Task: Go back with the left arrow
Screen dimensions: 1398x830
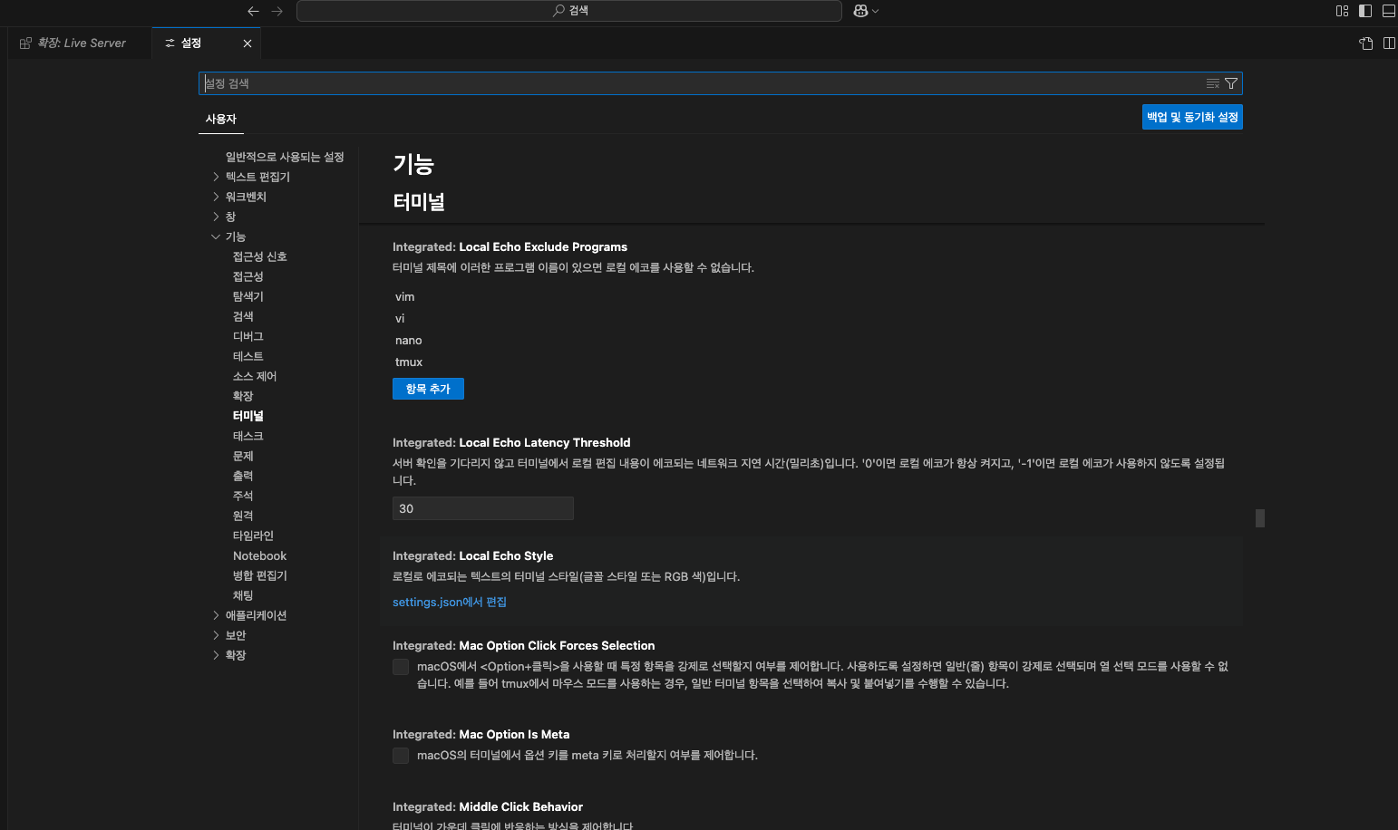Action: tap(253, 11)
